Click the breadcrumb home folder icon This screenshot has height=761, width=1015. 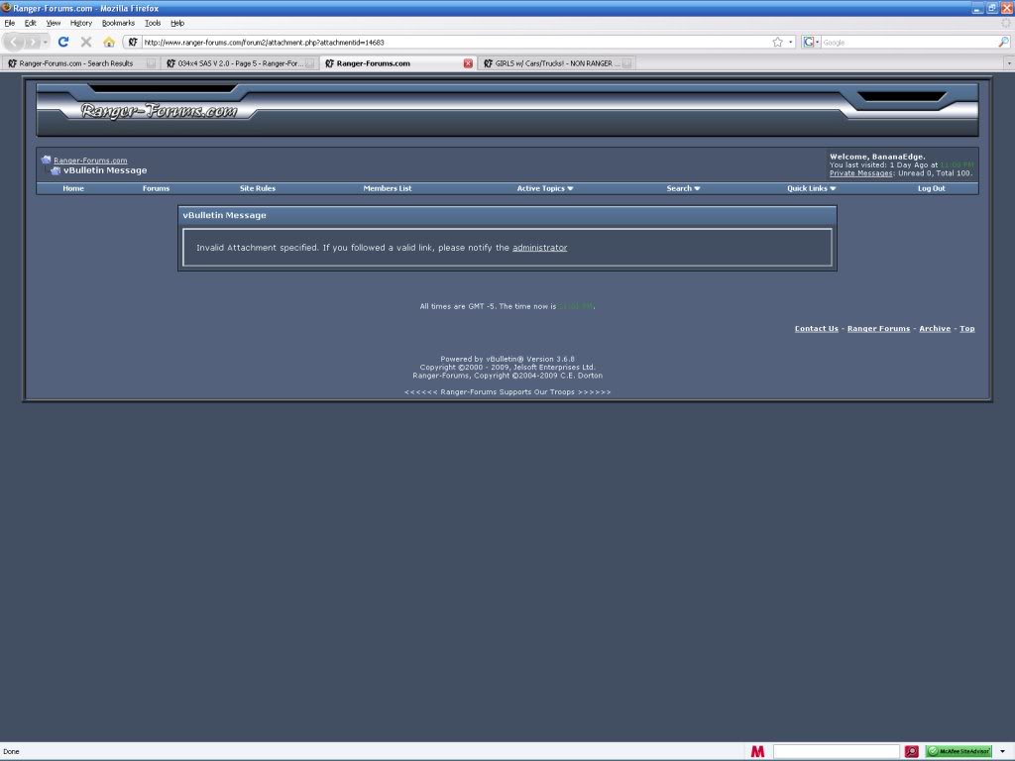click(x=46, y=160)
